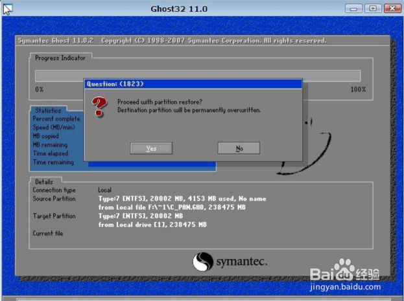
Task: Click the Symantec Ghost 11.0.2 copyright header
Action: click(x=172, y=41)
